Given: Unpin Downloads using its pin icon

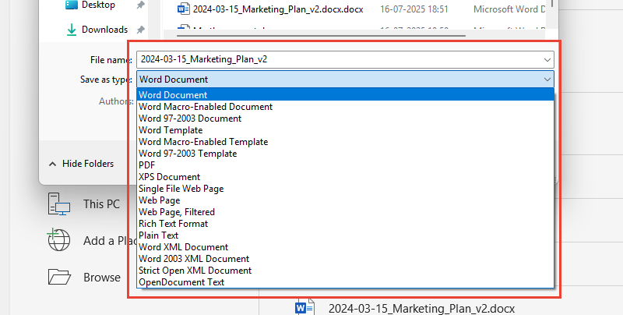Looking at the screenshot, I should (x=140, y=30).
